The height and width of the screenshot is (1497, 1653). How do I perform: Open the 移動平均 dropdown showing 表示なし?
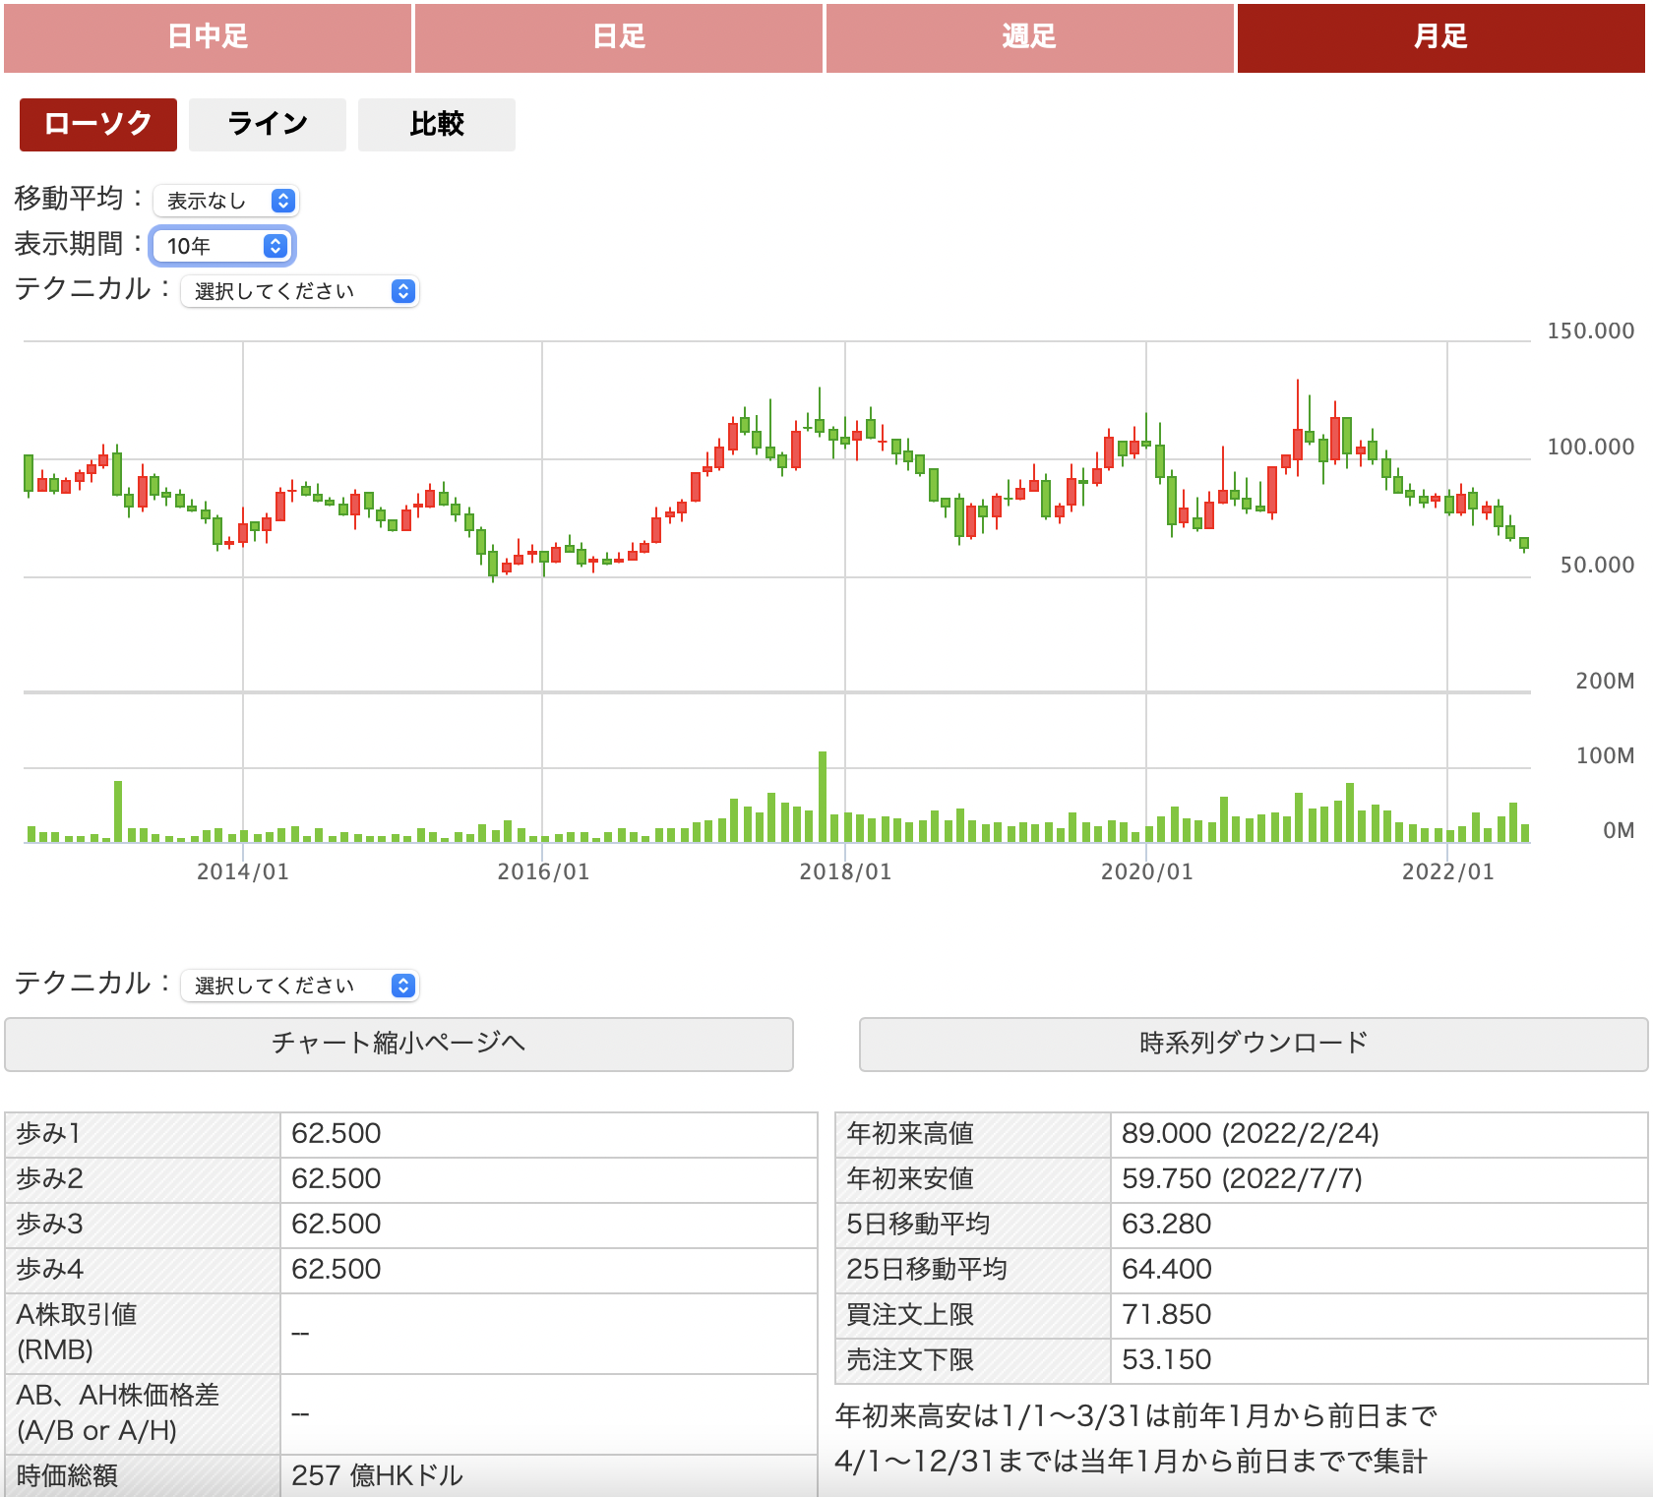coord(225,201)
